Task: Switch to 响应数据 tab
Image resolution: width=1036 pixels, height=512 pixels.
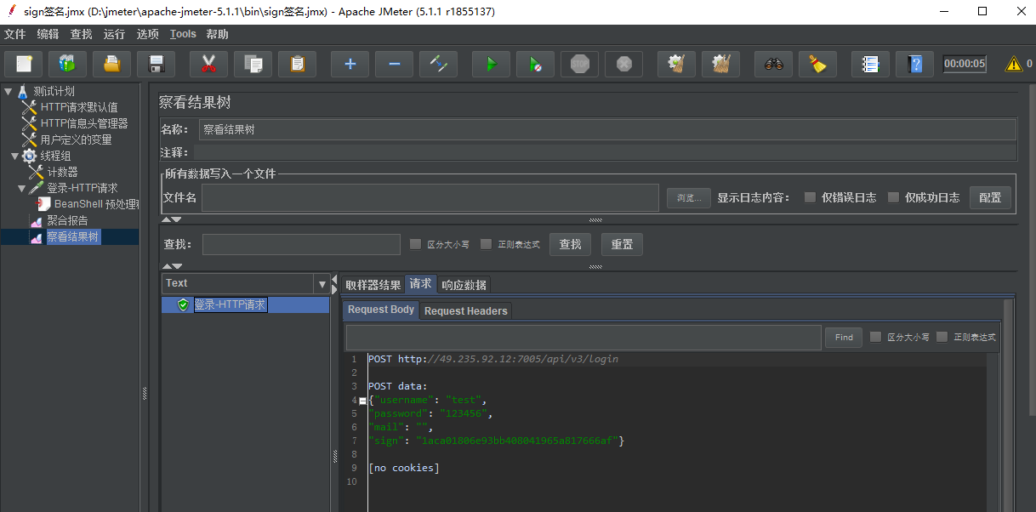Action: point(464,285)
